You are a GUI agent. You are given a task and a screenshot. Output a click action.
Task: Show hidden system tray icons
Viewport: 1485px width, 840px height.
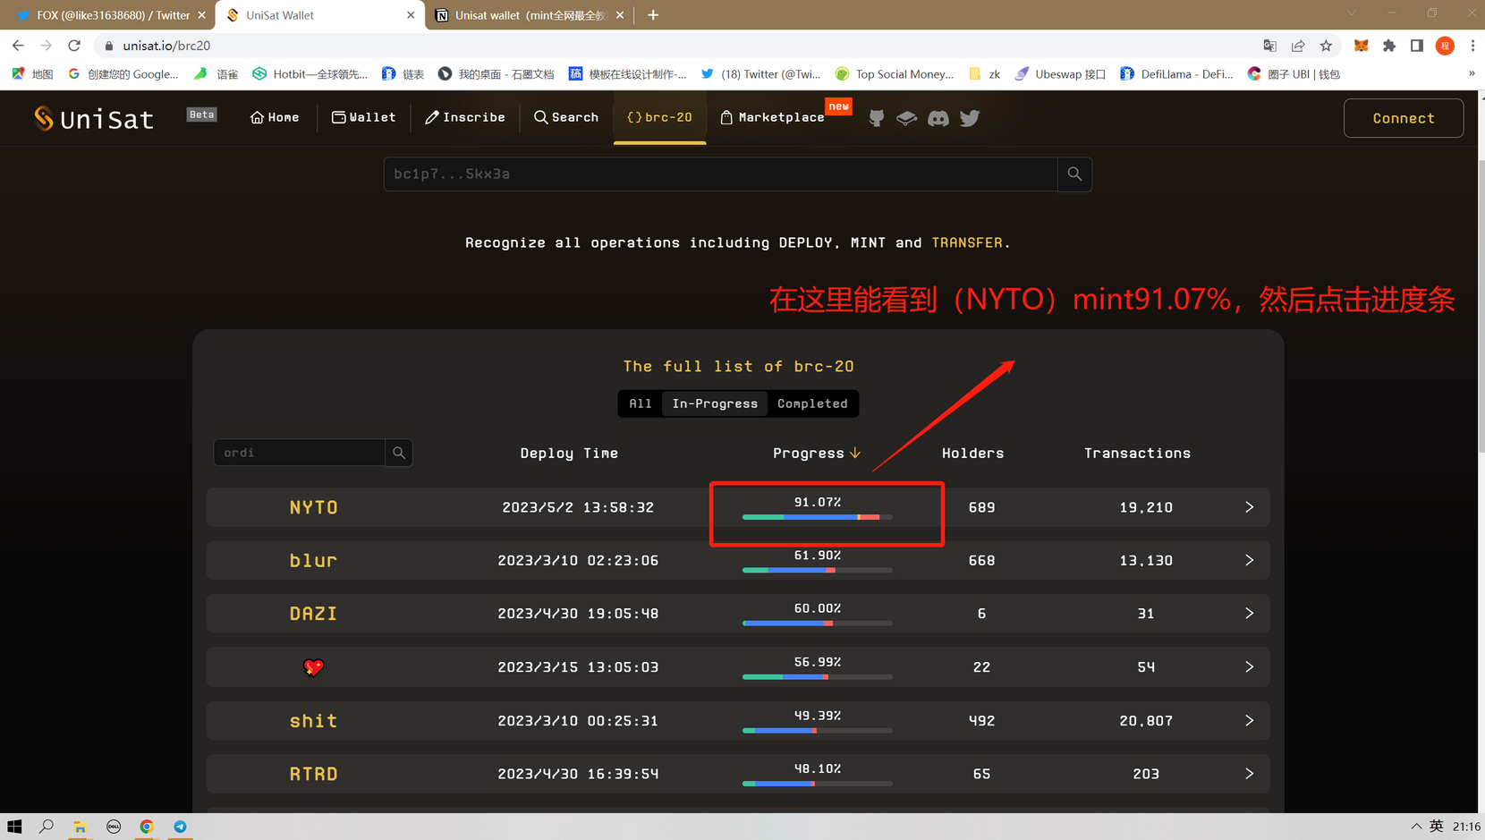1416,827
